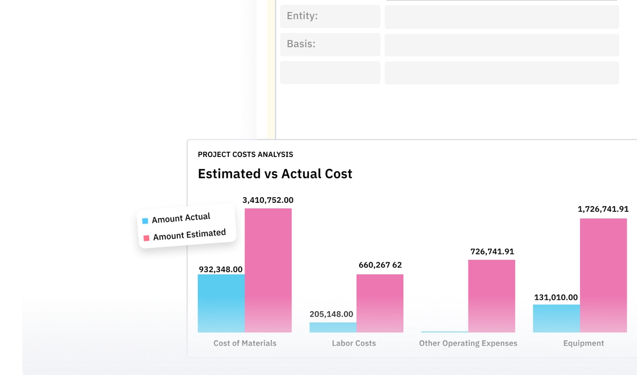Click the PROJECT COSTS ANALYSIS label
Image resolution: width=637 pixels, height=375 pixels.
click(246, 154)
